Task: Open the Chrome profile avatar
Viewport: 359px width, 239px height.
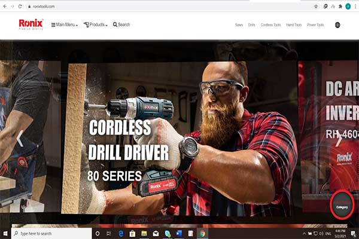Action: click(348, 7)
